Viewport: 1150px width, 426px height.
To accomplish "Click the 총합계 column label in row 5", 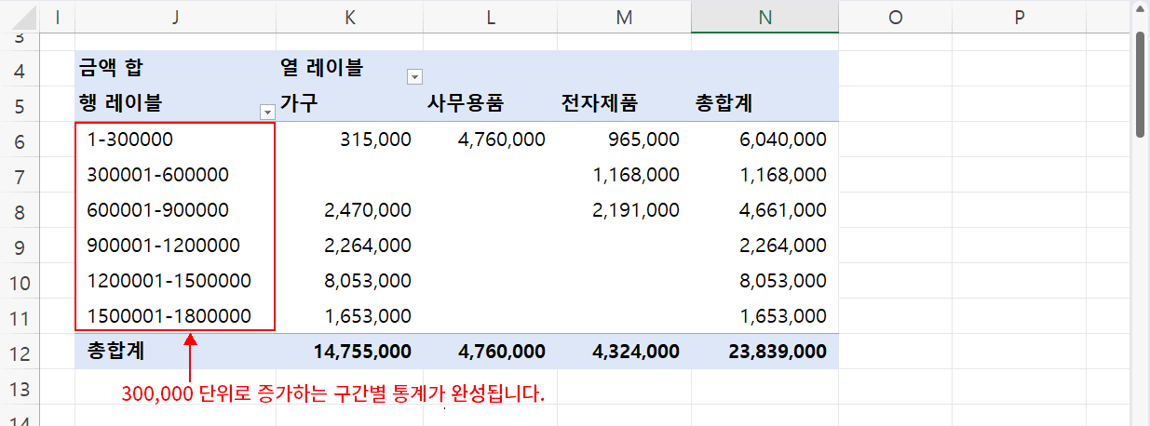I will point(764,103).
